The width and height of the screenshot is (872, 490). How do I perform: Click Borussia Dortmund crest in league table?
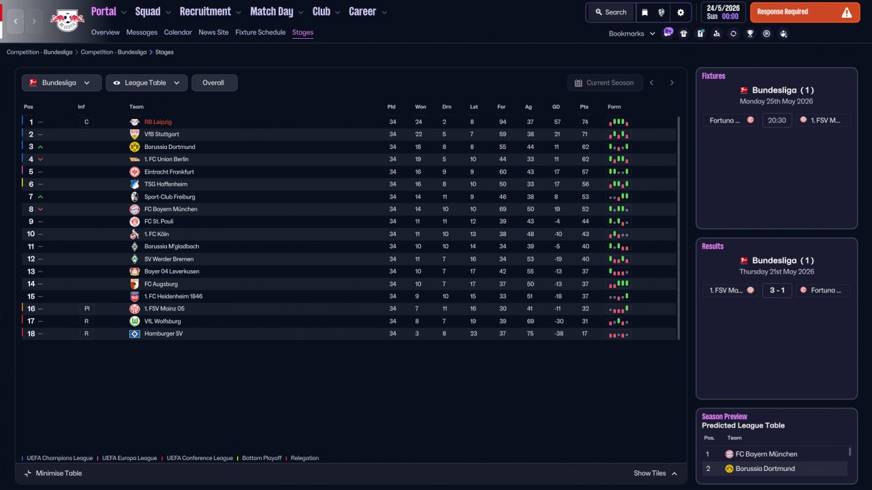point(134,147)
